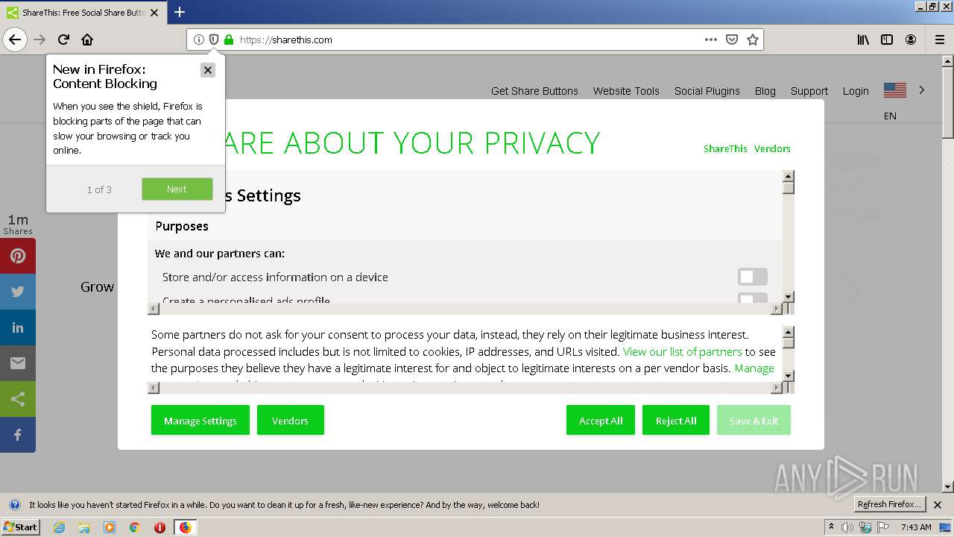The height and width of the screenshot is (537, 954).
Task: Click Next in Content Blocking tour
Action: [177, 189]
